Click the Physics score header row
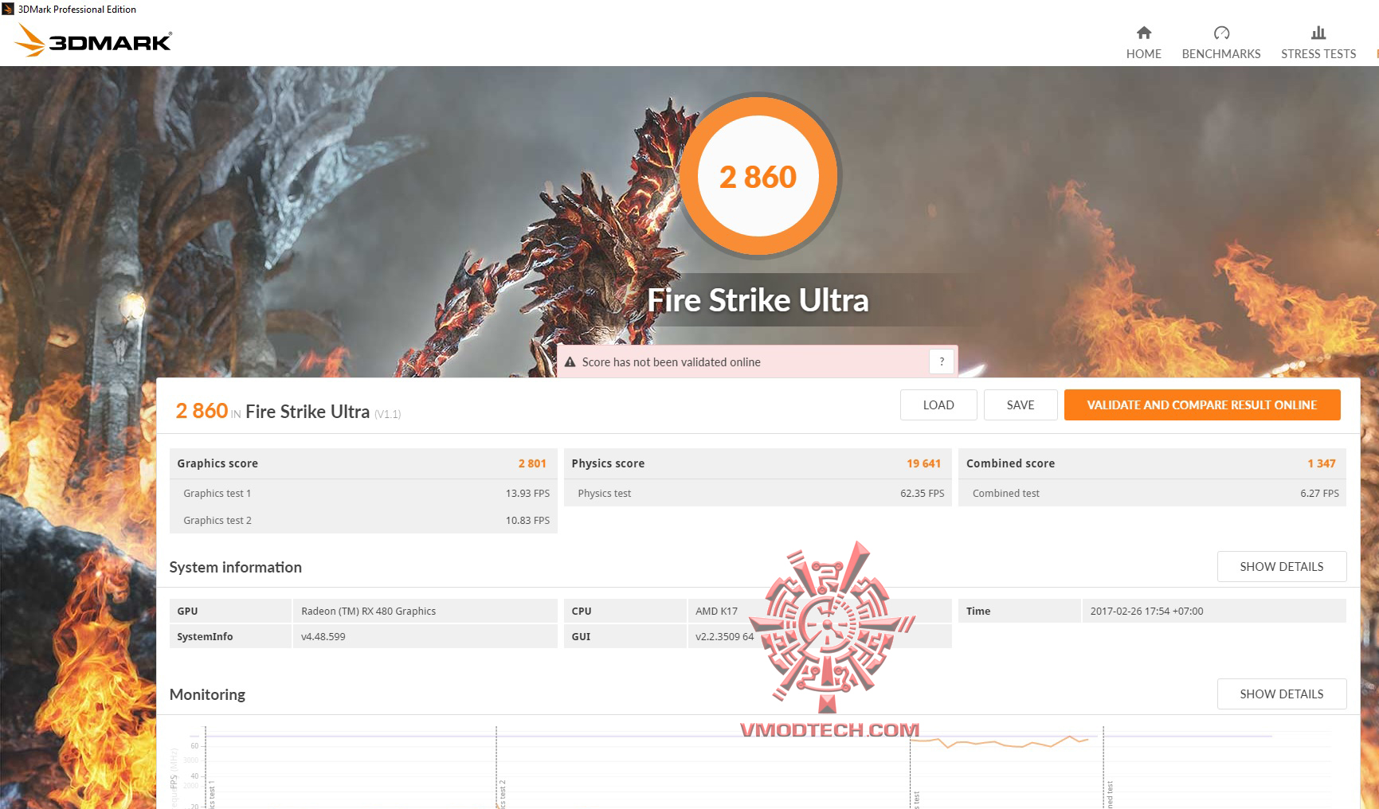The image size is (1379, 809). pyautogui.click(x=757, y=463)
